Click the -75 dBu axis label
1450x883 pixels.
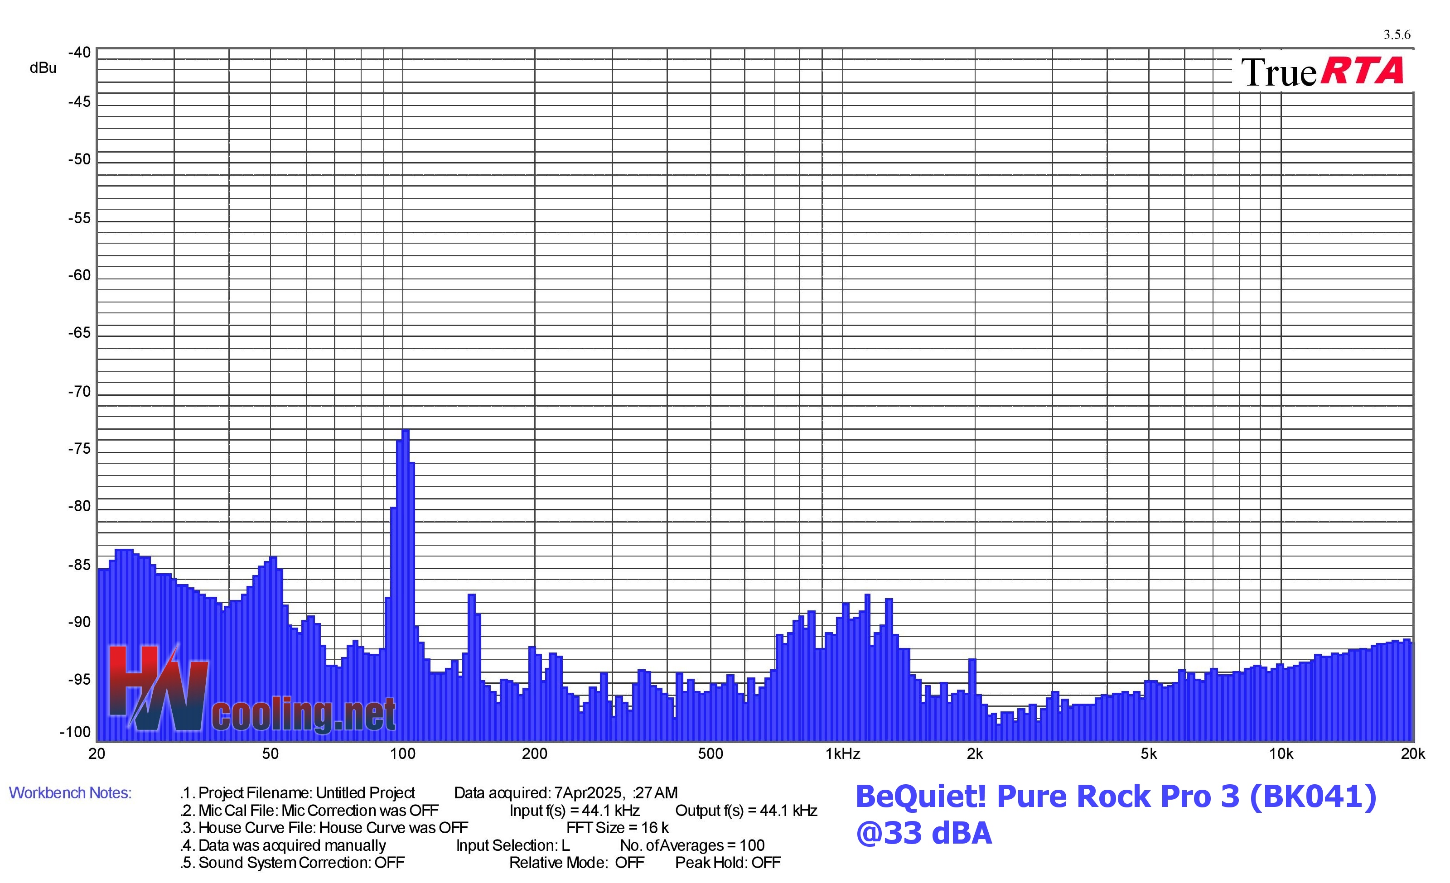pos(79,449)
